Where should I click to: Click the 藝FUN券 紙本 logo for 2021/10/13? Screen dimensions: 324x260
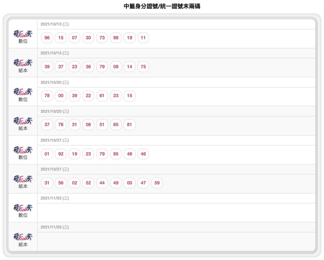[23, 66]
